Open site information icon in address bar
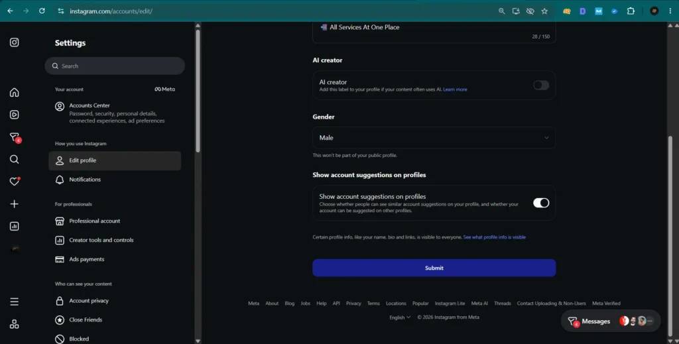This screenshot has height=344, width=679. pyautogui.click(x=61, y=11)
